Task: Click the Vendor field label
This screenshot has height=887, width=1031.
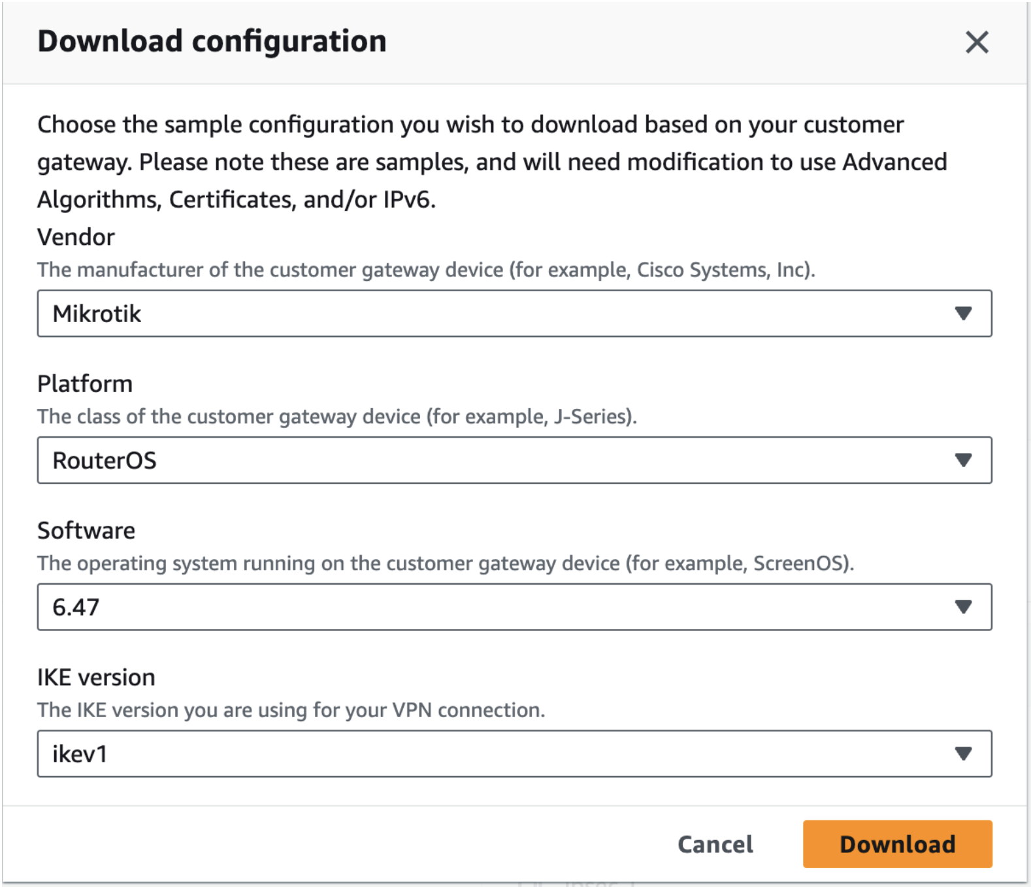Action: (x=75, y=236)
